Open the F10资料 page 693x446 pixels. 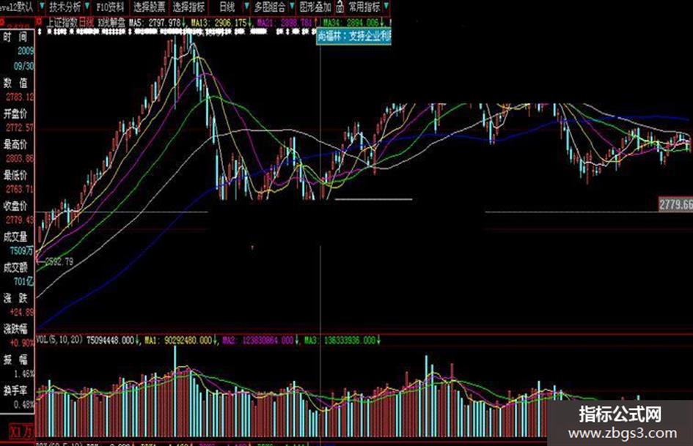pyautogui.click(x=110, y=7)
